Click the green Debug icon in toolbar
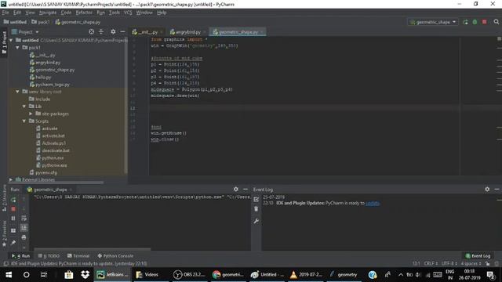Screen dimensions: 502x282 click(x=475, y=22)
